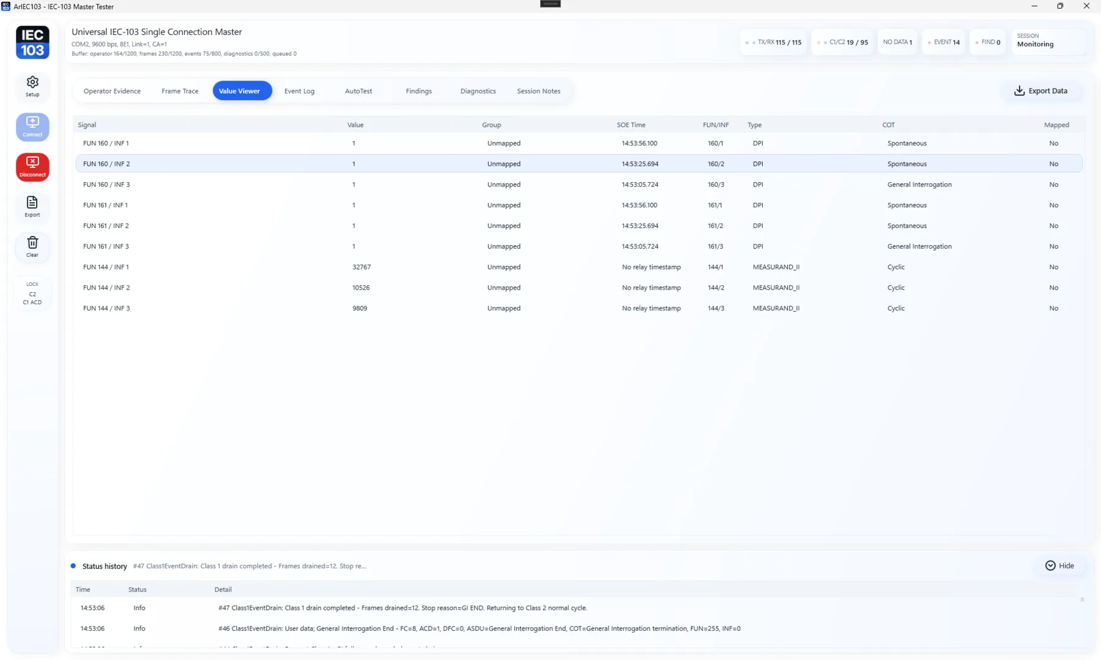Click the C1/C2 19 / 95 counter
The width and height of the screenshot is (1101, 660).
(842, 42)
